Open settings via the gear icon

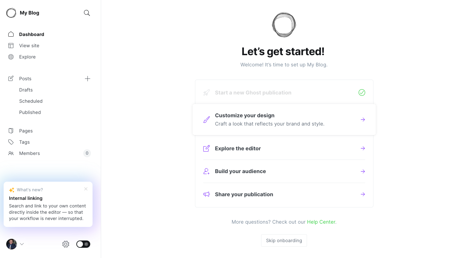[66, 244]
